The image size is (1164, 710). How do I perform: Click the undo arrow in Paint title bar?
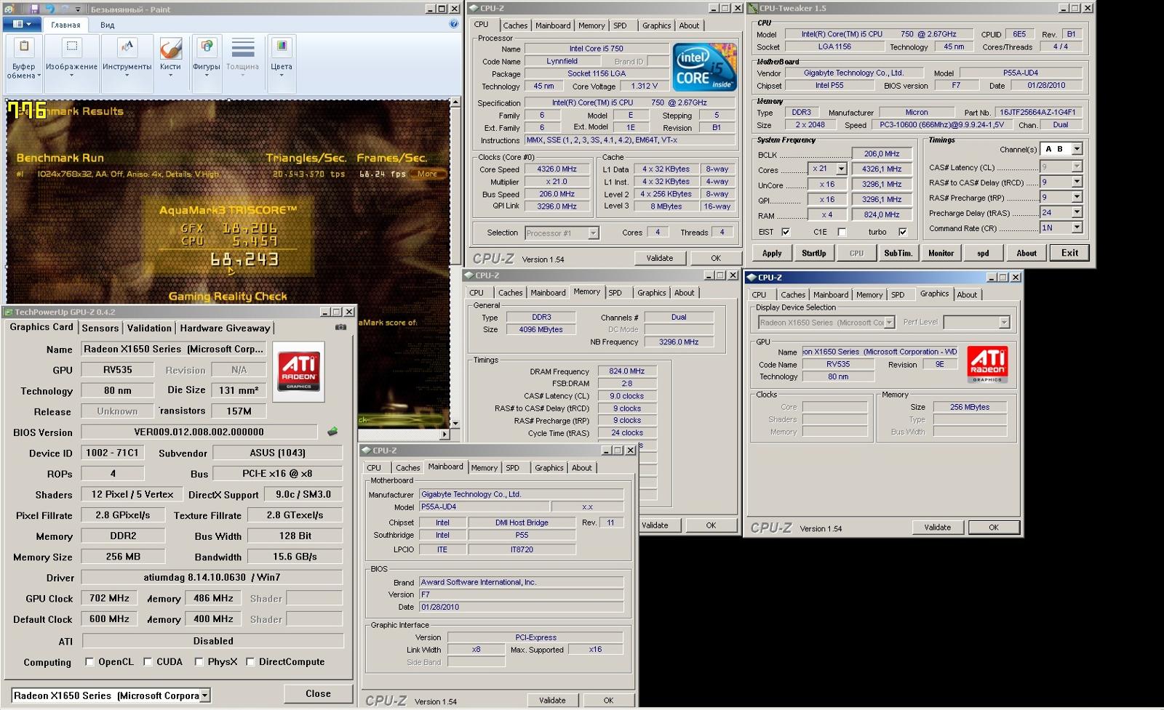(49, 9)
